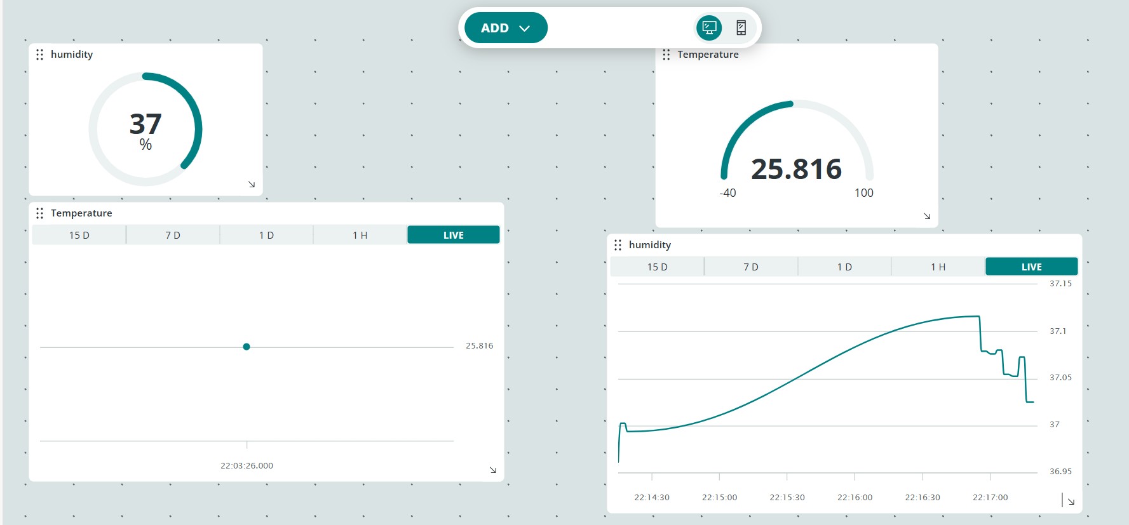1129x525 pixels.
Task: Click the -40 minimum label on gauge
Action: point(727,193)
